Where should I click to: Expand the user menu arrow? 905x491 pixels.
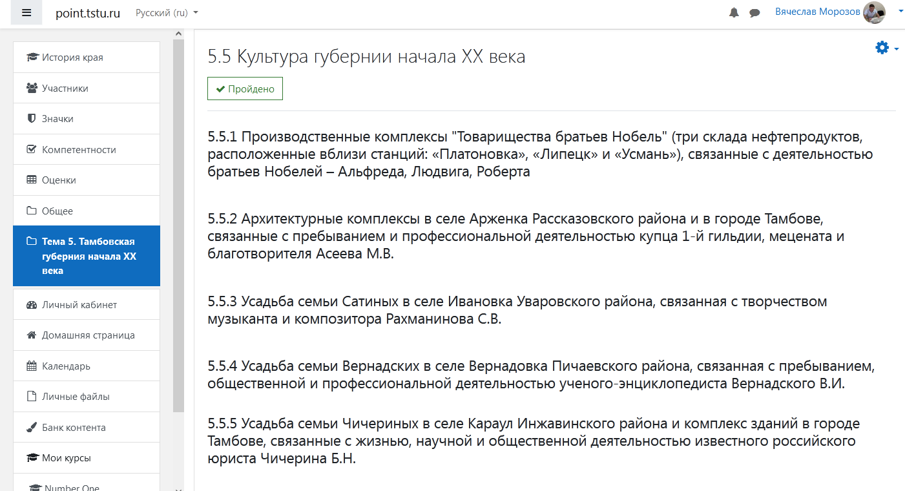(900, 11)
